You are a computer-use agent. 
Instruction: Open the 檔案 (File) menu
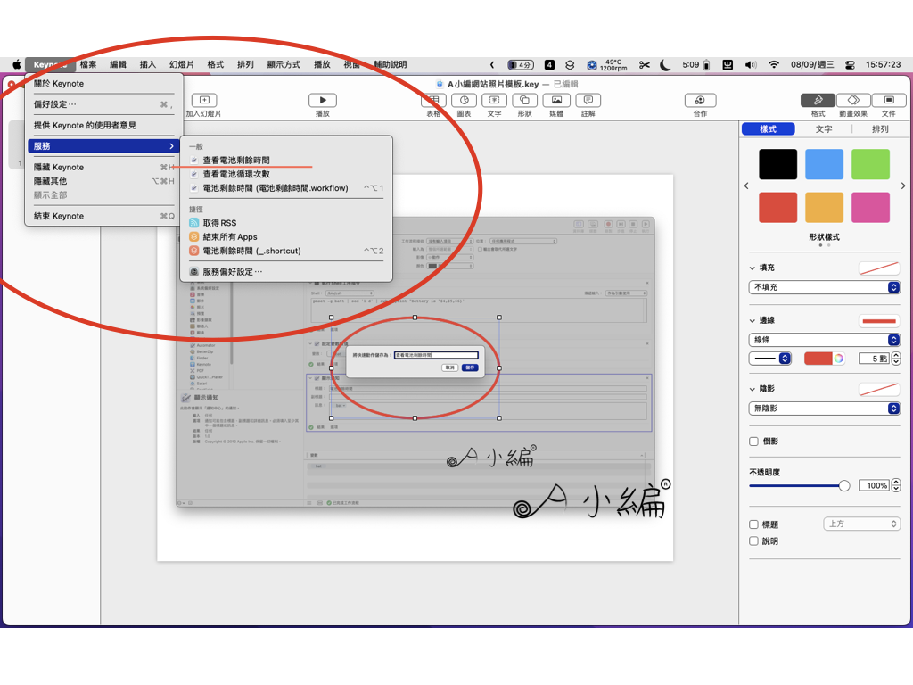(x=88, y=64)
